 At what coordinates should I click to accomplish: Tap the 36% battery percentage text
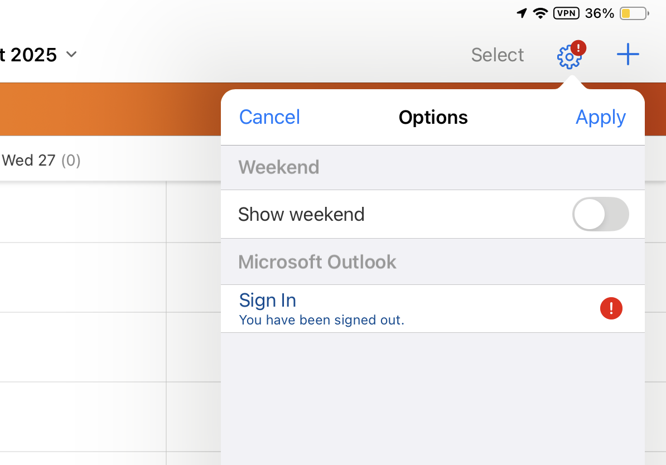coord(600,13)
